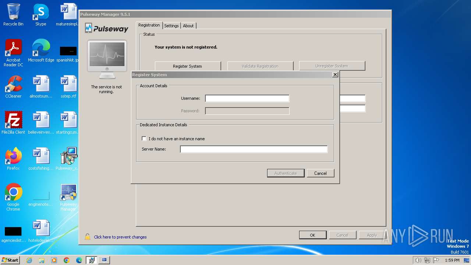
Task: Click the Pulseway Manager taskbar button
Action: [104, 260]
